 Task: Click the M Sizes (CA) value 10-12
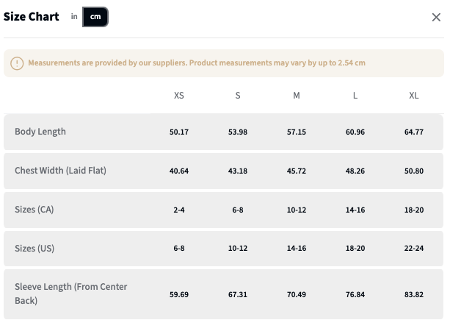coord(297,210)
